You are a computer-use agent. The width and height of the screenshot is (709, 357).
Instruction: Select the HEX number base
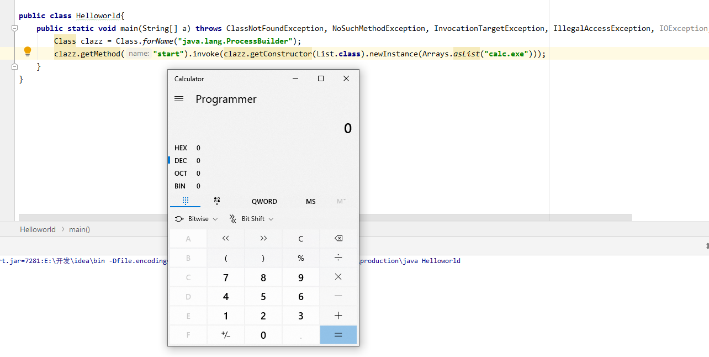tap(181, 148)
